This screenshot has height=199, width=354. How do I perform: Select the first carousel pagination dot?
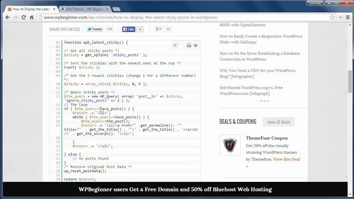(258, 101)
